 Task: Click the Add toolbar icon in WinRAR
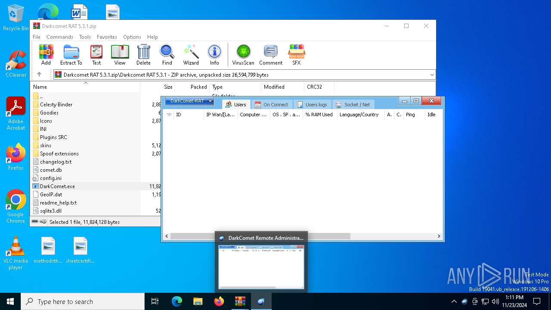click(46, 55)
